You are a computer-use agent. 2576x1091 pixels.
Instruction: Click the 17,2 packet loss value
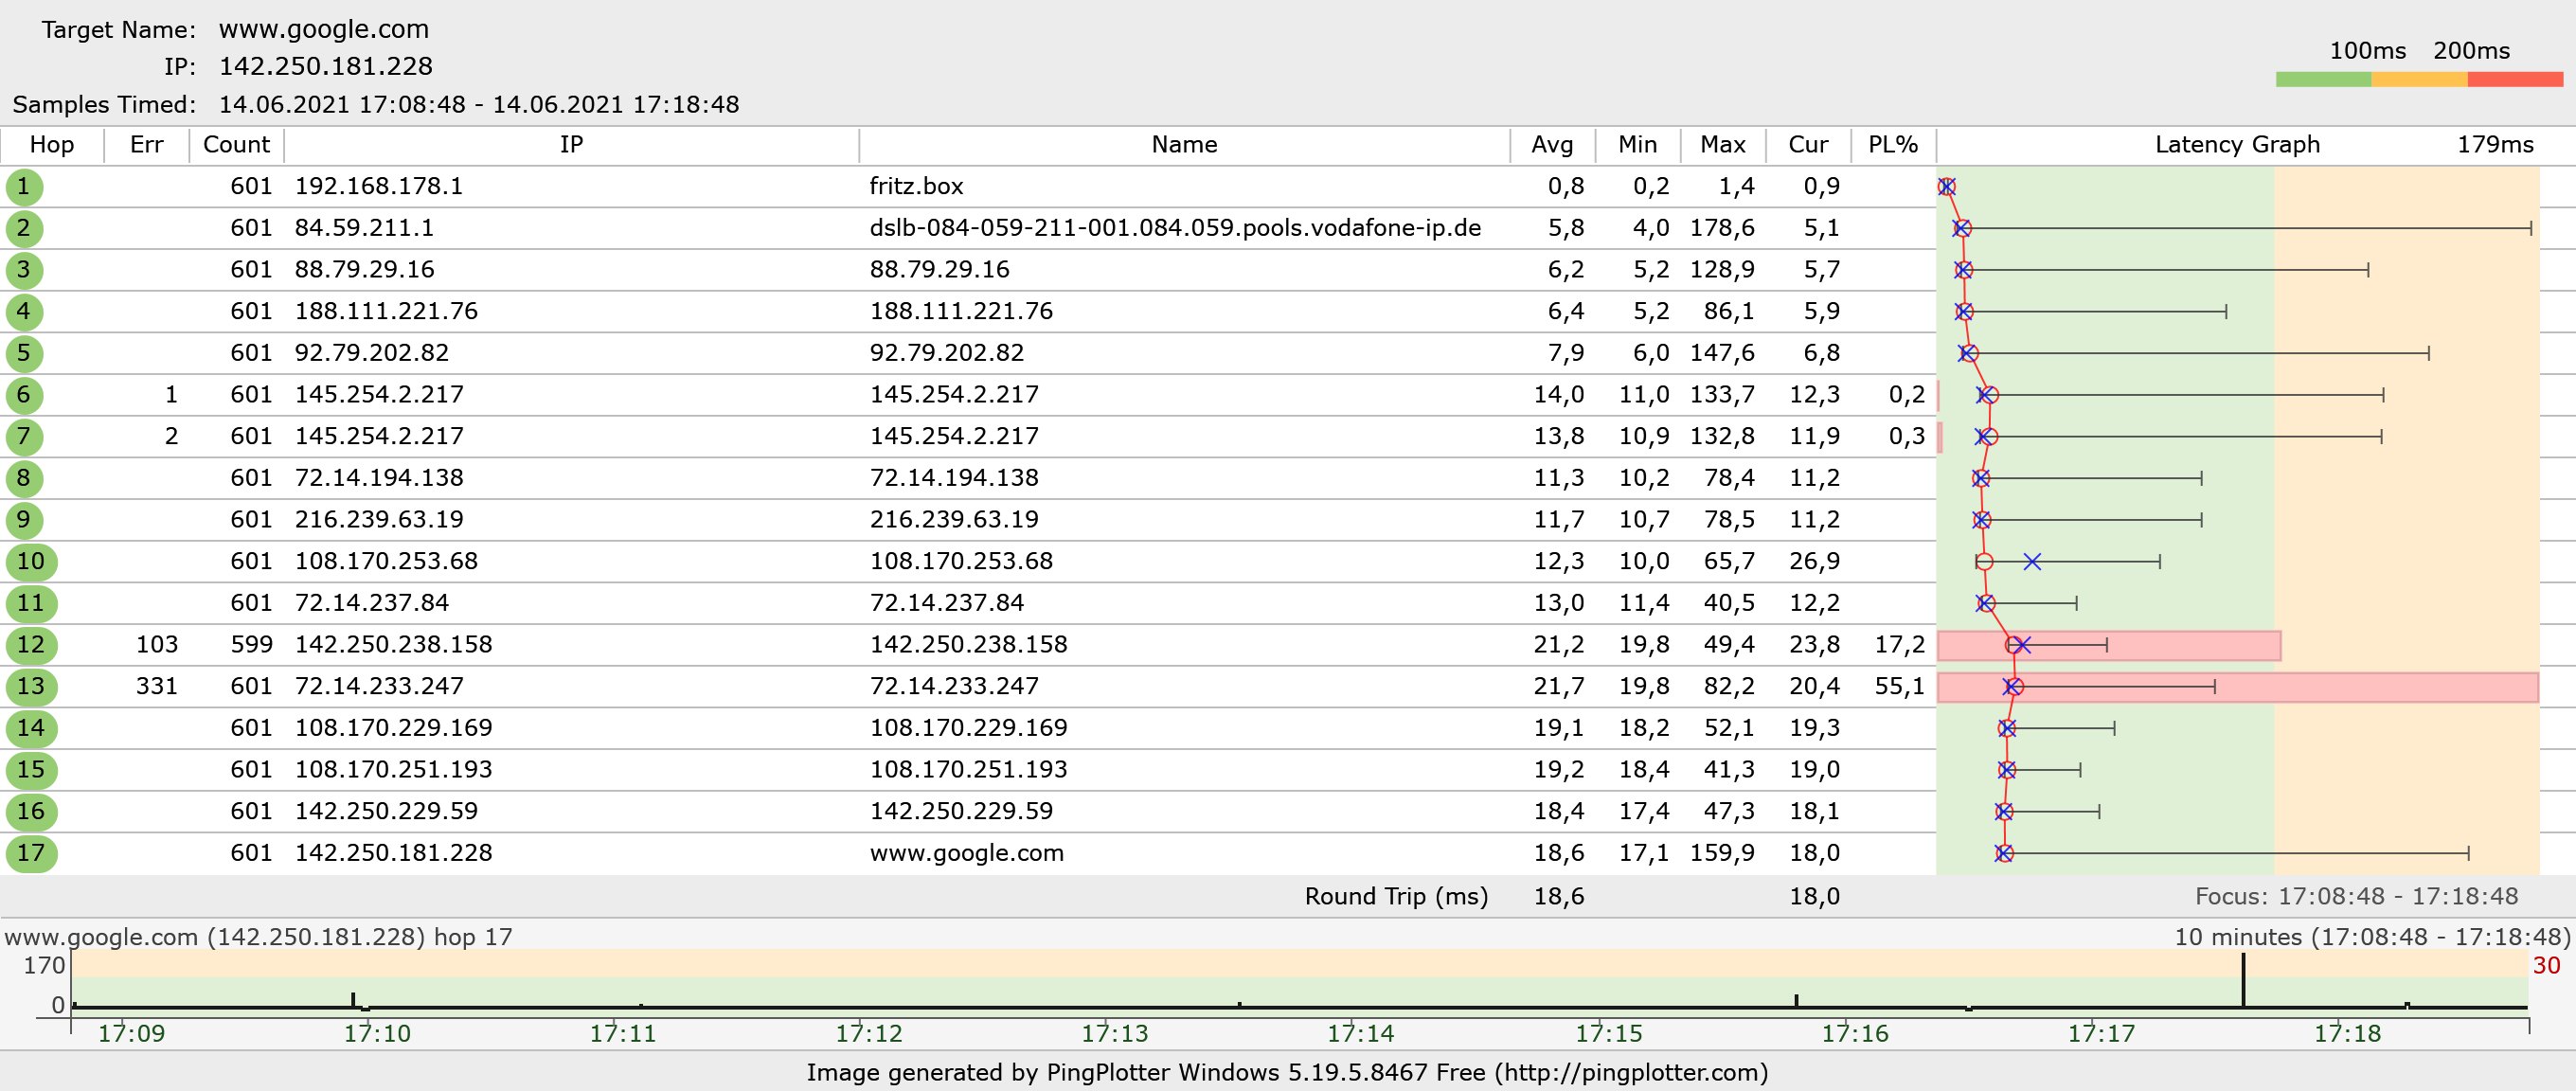1899,645
